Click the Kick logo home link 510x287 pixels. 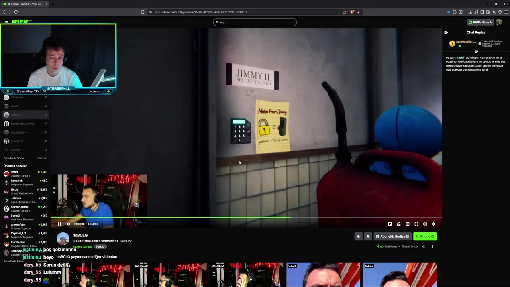22,21
